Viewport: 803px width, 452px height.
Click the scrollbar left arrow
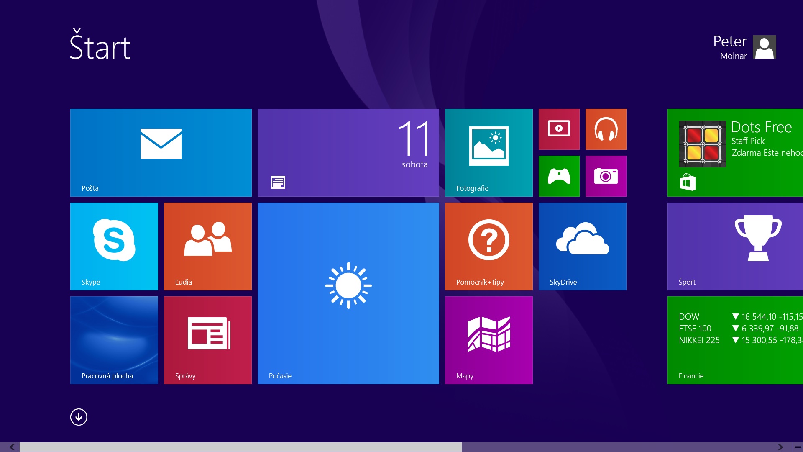tap(12, 447)
